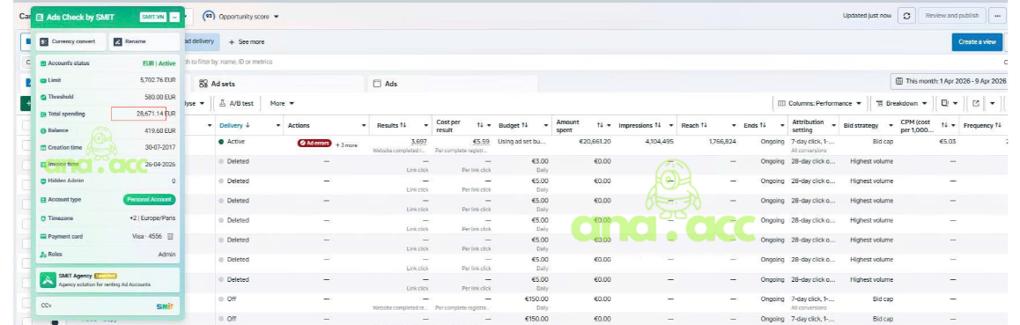The width and height of the screenshot is (1020, 325).
Task: Minimize the Ads Check by SMIT panel
Action: point(174,17)
